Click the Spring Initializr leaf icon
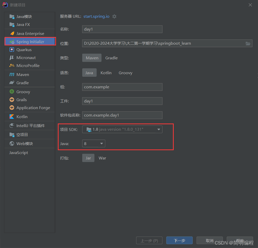 pos(12,42)
